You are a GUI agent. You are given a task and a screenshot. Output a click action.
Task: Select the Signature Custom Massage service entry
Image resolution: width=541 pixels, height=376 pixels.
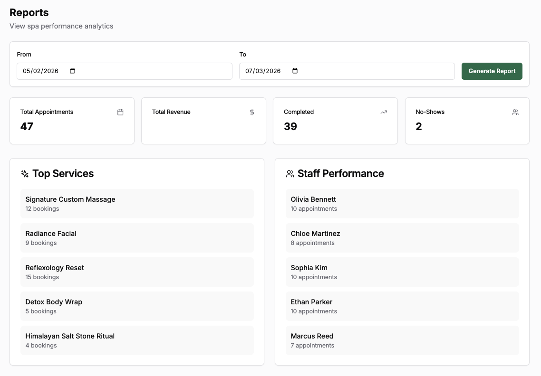pos(137,204)
